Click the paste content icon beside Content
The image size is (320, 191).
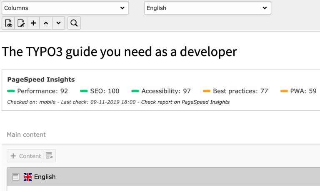pos(50,156)
